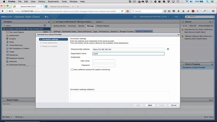Click the Cloud provider address field

128,49
